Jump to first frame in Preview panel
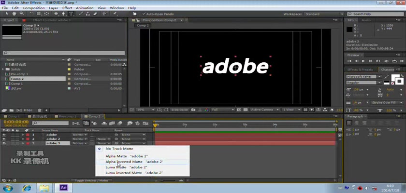Image resolution: width=406 pixels, height=193 pixels. coord(349,61)
